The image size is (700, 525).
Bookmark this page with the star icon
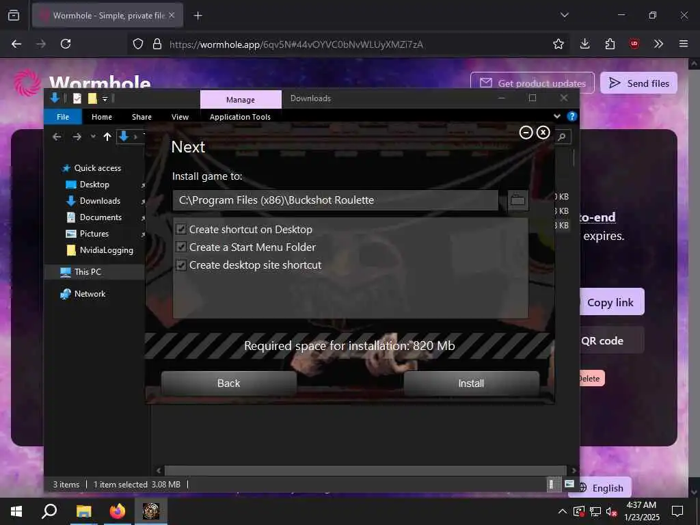(x=558, y=44)
